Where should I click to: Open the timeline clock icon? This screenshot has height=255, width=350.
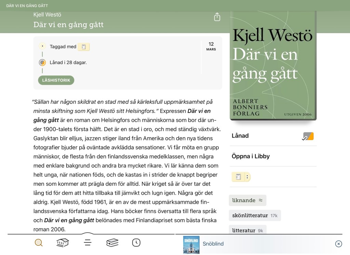pyautogui.click(x=136, y=243)
